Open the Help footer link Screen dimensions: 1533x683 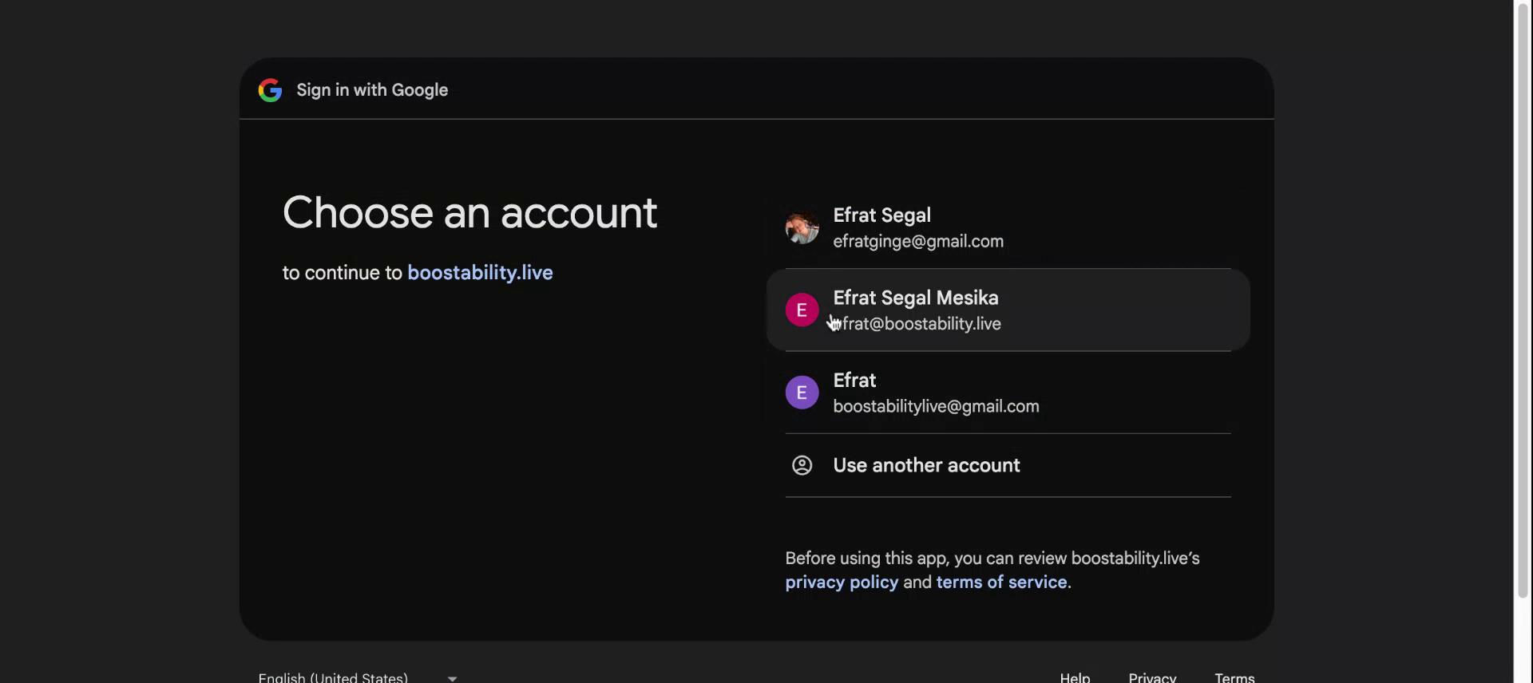point(1075,677)
